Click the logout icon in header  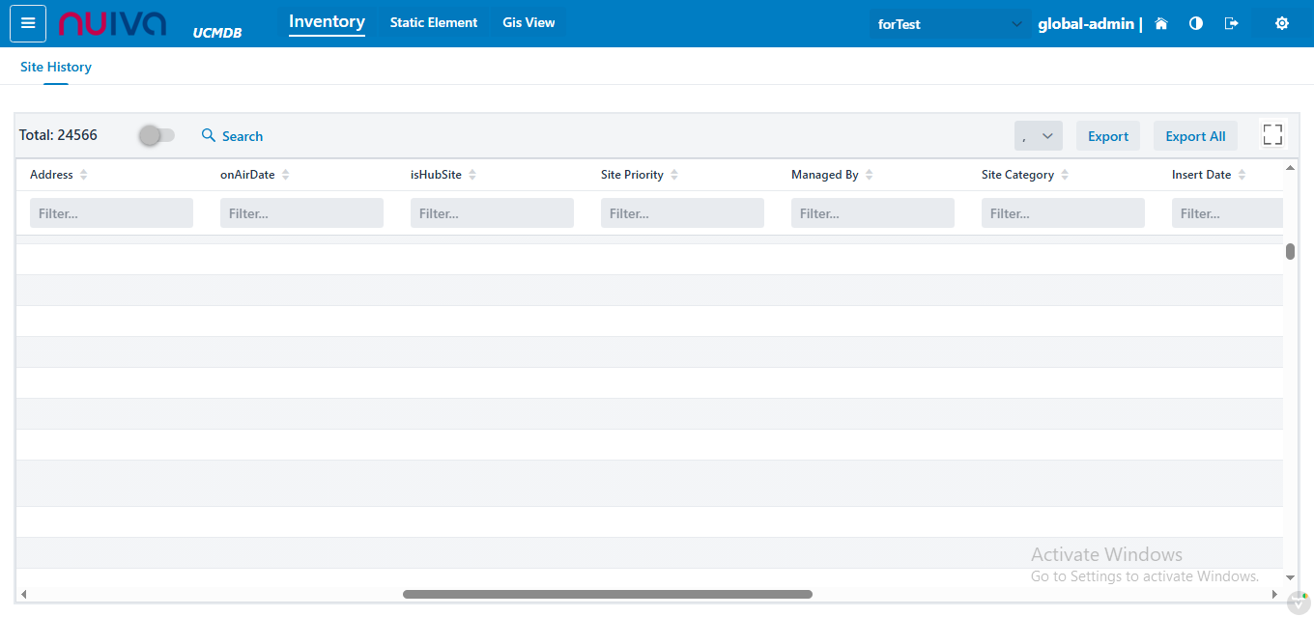point(1231,24)
